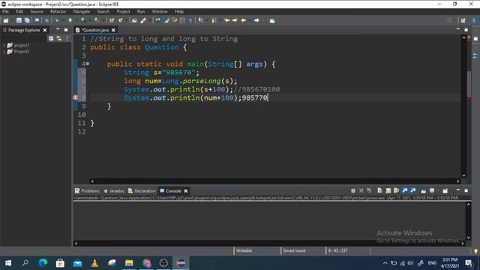Maximize the Package Explorer panel

coord(66,30)
